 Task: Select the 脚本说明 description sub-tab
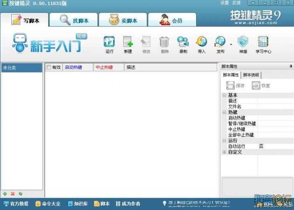(251, 75)
